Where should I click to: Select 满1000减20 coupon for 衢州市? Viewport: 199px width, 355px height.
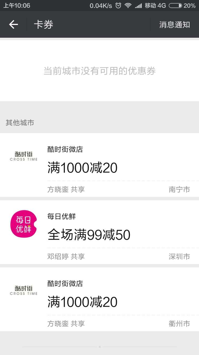[x=82, y=302]
